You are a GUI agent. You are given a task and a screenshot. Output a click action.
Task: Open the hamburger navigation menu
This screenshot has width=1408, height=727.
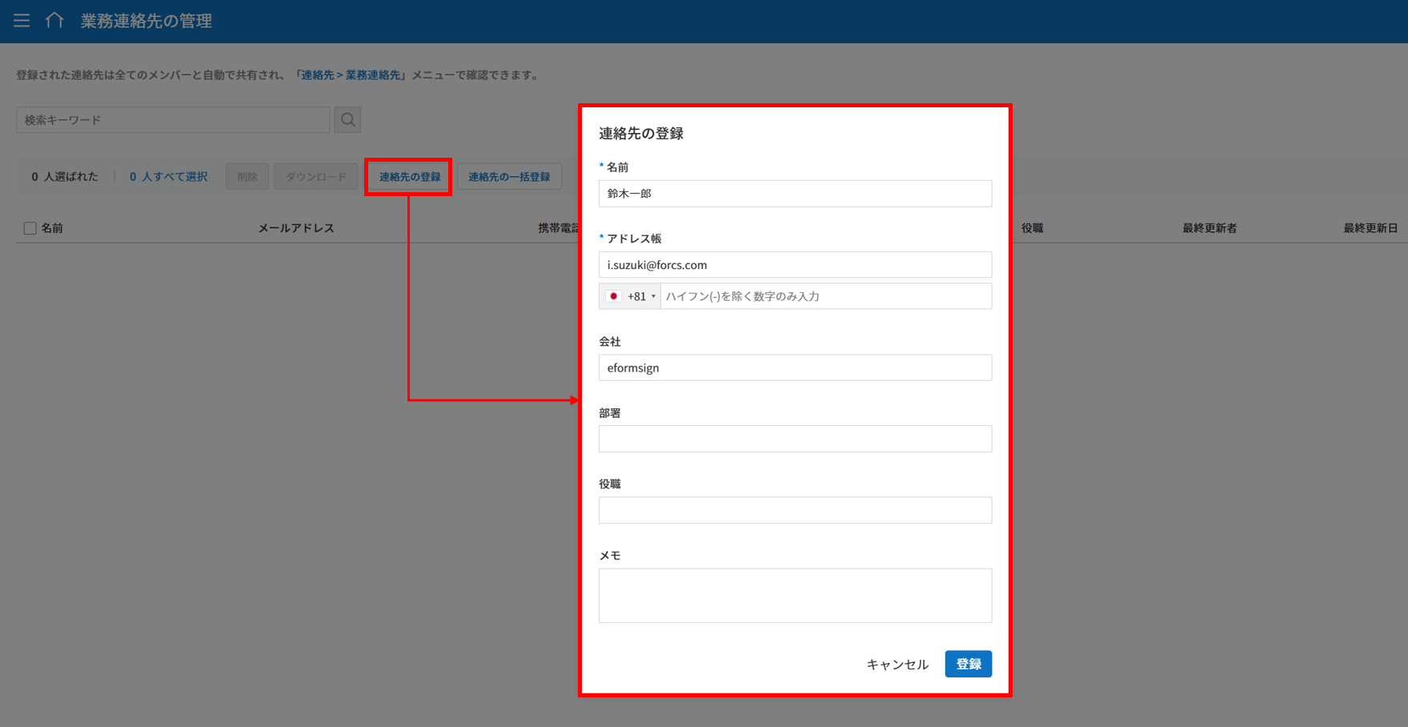(x=22, y=21)
